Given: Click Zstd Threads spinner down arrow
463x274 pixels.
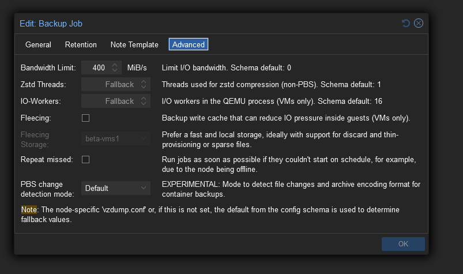Looking at the screenshot, I should (x=144, y=87).
